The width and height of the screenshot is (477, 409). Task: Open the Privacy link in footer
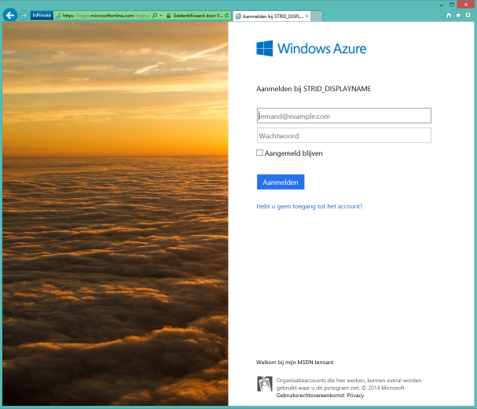pyautogui.click(x=355, y=395)
